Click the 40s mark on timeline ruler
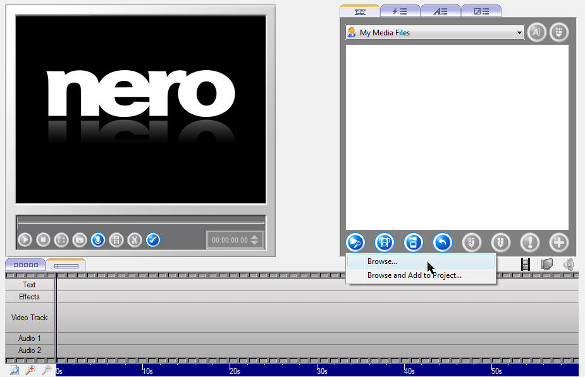This screenshot has height=377, width=585. [x=410, y=371]
